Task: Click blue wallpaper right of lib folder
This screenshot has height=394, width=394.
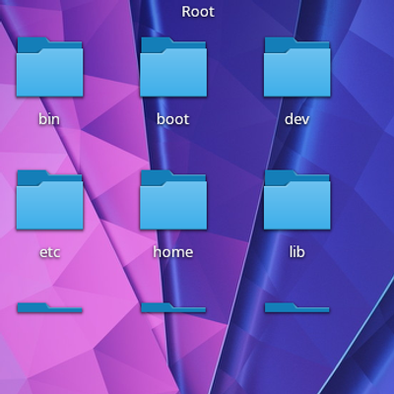Action: pos(361,200)
